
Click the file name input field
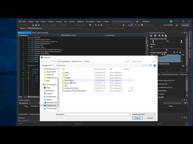click(x=98, y=114)
